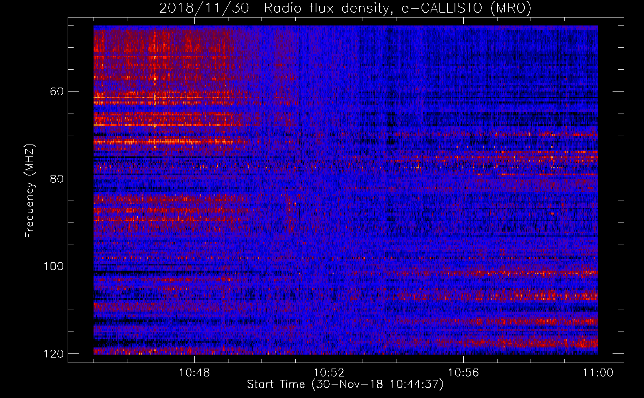The width and height of the screenshot is (644, 398).
Task: Click the '100' frequency tick label
Action: point(53,266)
